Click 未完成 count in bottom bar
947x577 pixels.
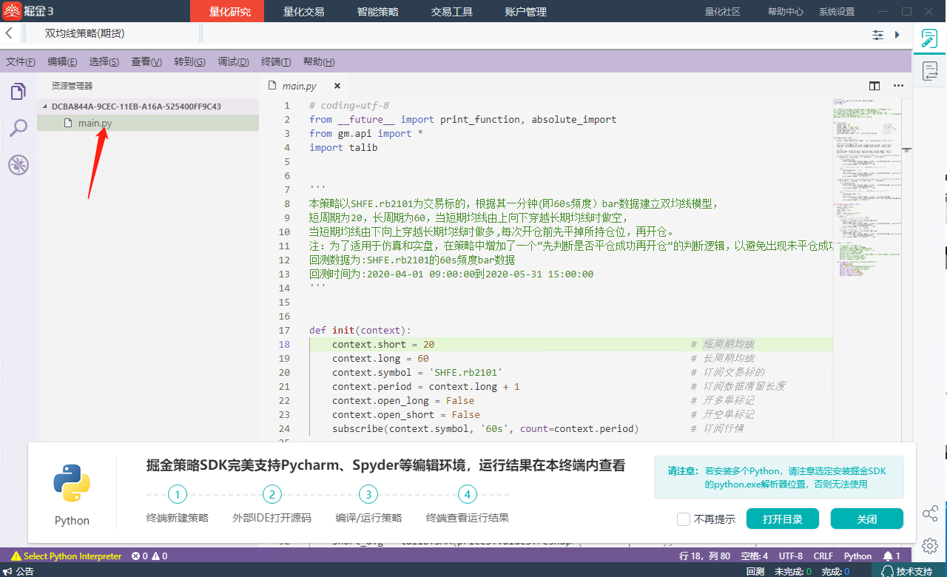point(793,571)
